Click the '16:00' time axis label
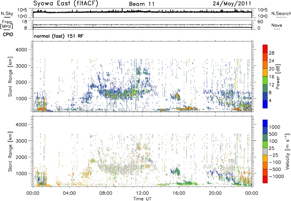 pyautogui.click(x=179, y=193)
